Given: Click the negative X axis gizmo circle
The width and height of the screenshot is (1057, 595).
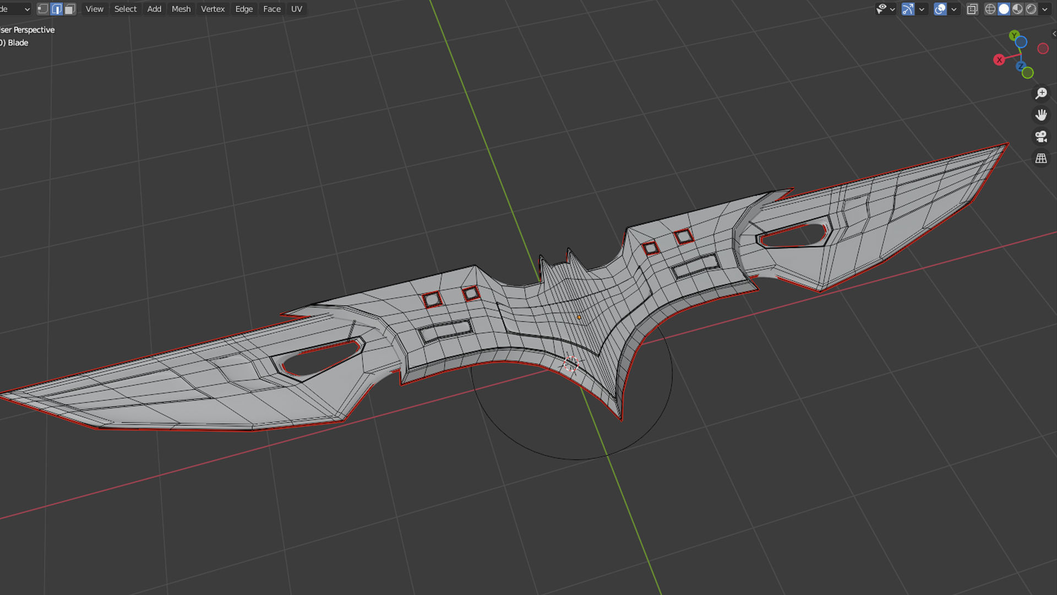Looking at the screenshot, I should tap(1043, 48).
